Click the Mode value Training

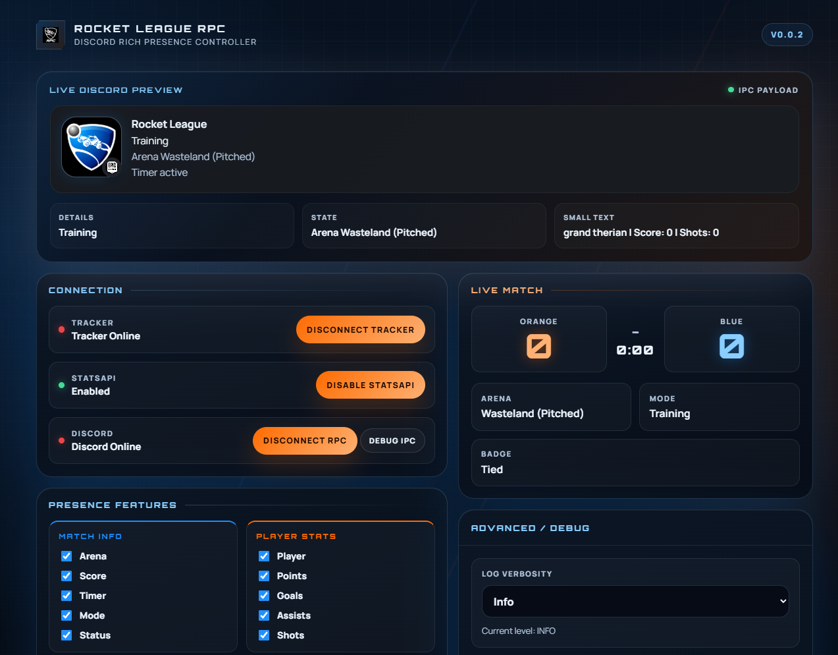point(669,414)
